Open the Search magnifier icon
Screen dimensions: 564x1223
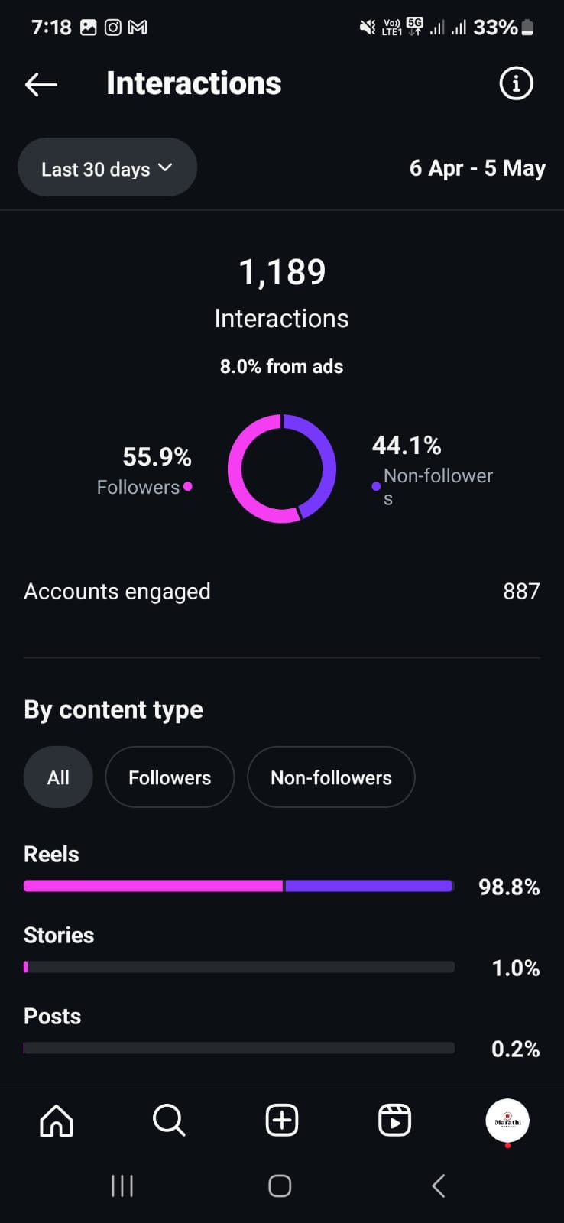169,1121
